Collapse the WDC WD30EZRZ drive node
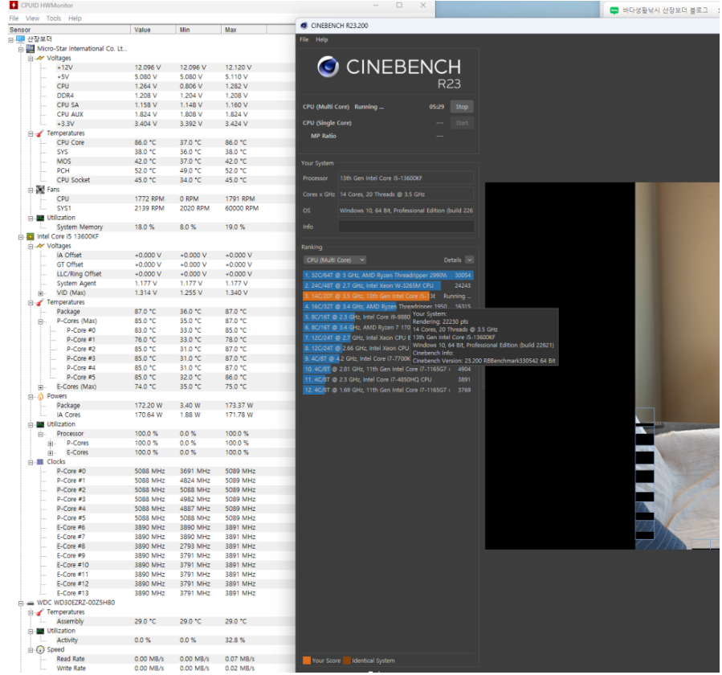 tap(21, 603)
